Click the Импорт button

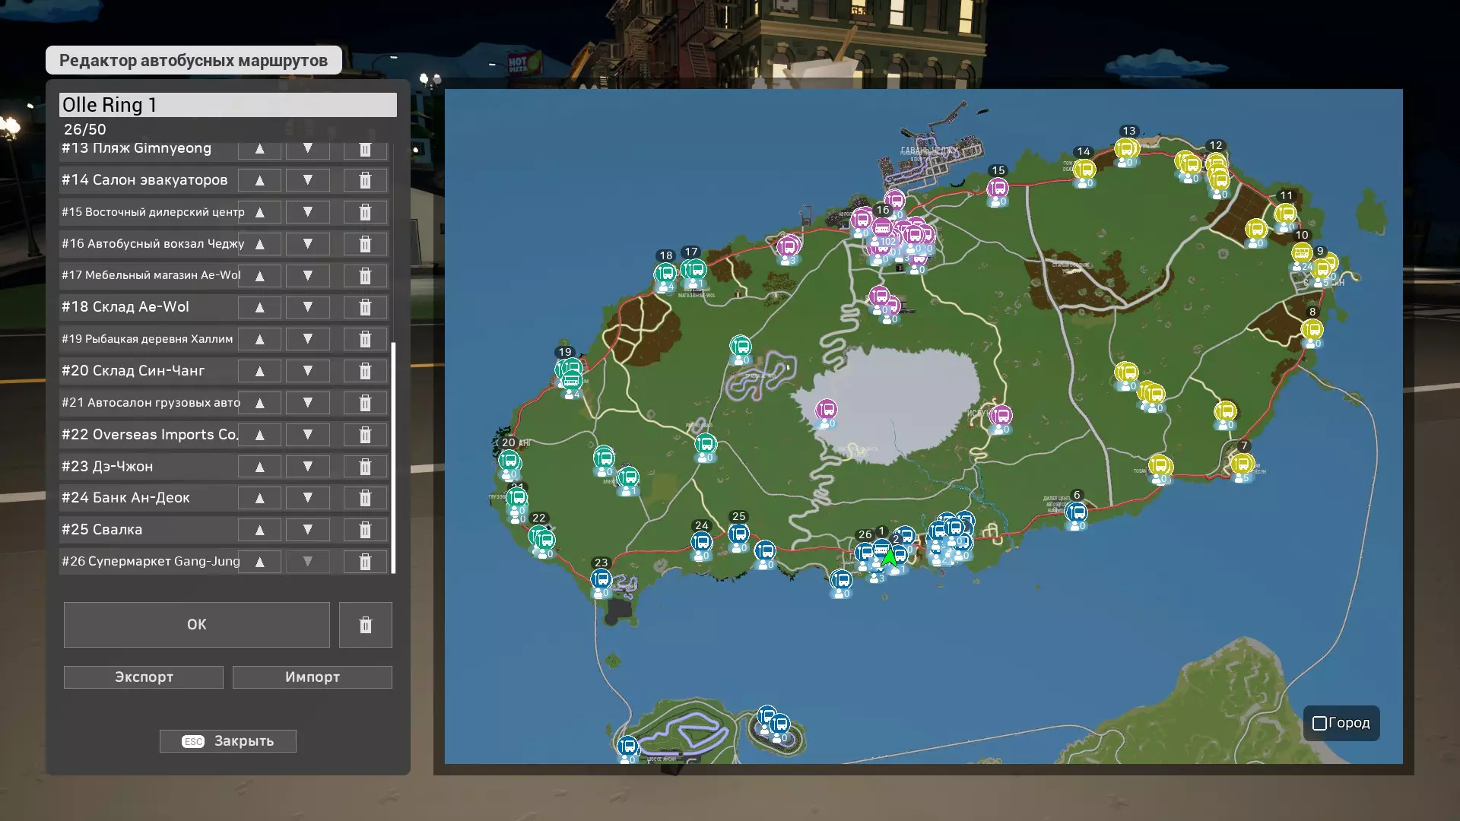point(312,677)
